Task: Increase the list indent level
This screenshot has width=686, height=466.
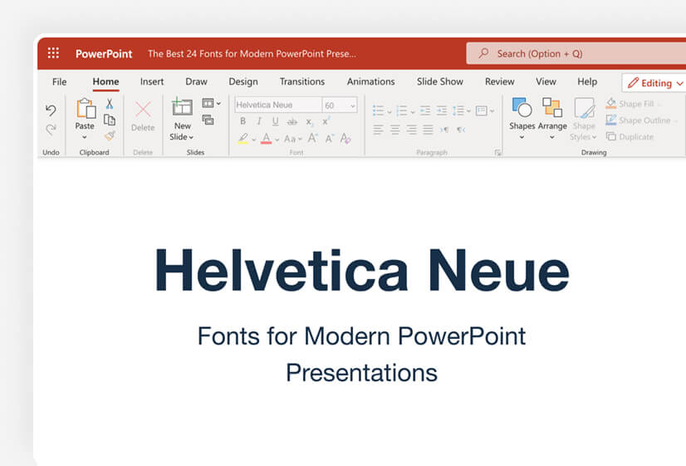Action: 442,110
